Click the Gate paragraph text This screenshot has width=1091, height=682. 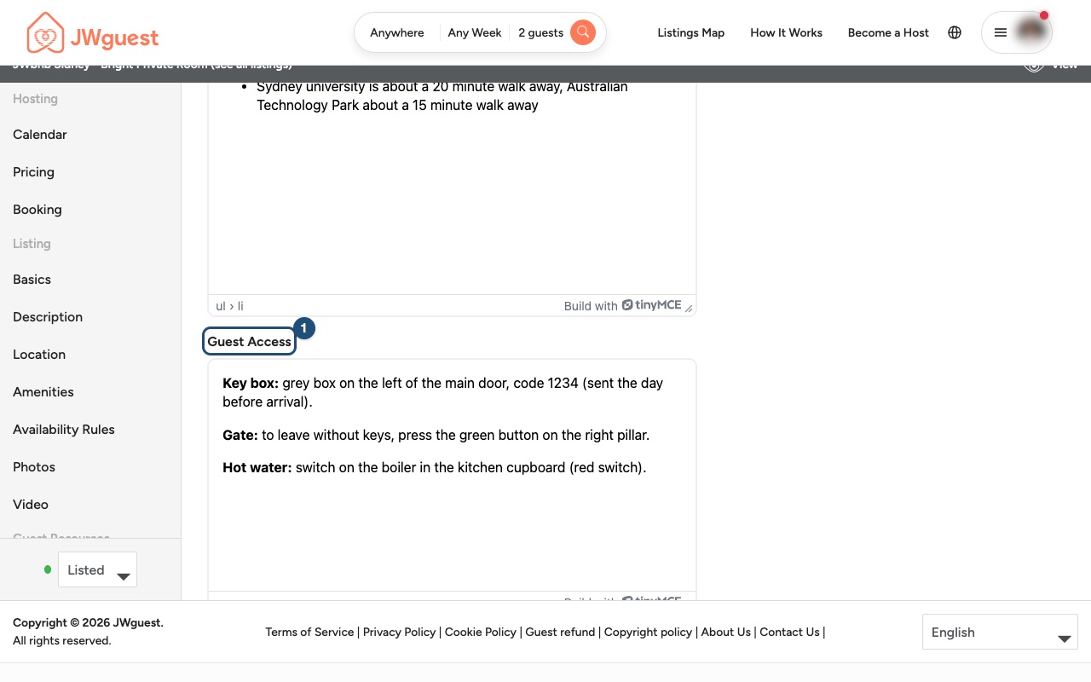436,435
